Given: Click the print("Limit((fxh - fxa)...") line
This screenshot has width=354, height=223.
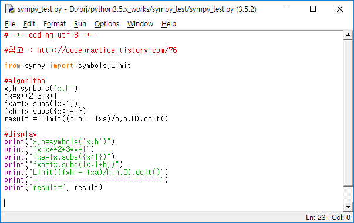Looking at the screenshot, I should pos(86,173).
